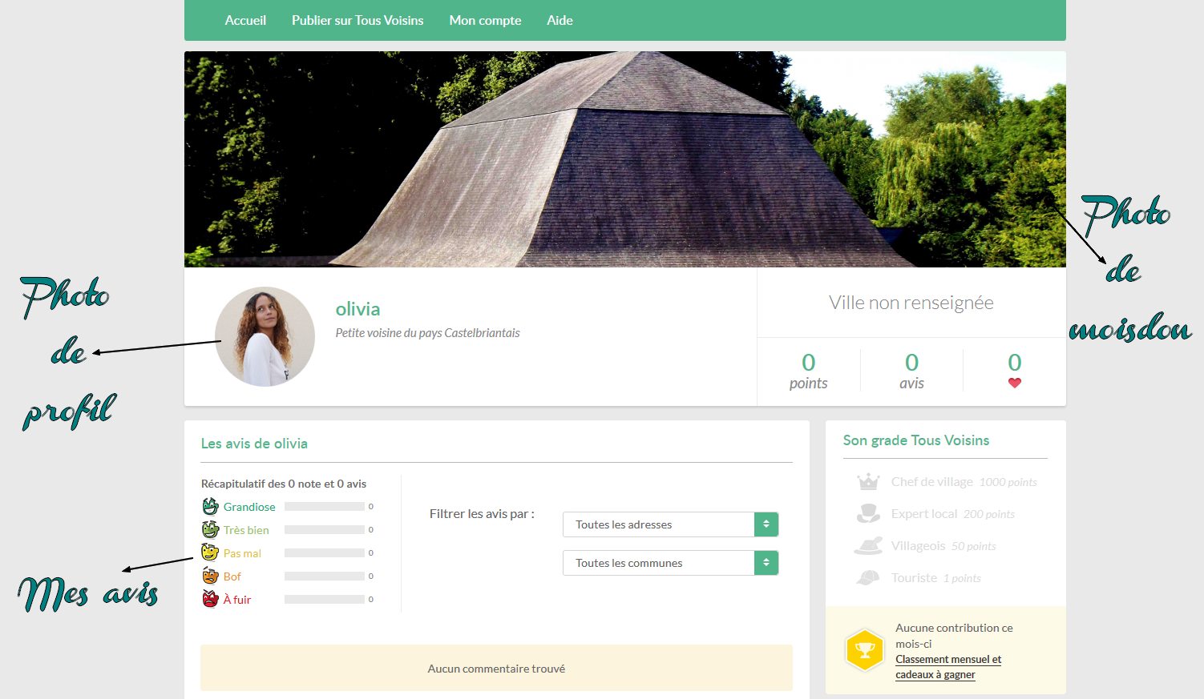Image resolution: width=1204 pixels, height=699 pixels.
Task: Click the Grandiose green smiley icon
Action: click(x=210, y=506)
